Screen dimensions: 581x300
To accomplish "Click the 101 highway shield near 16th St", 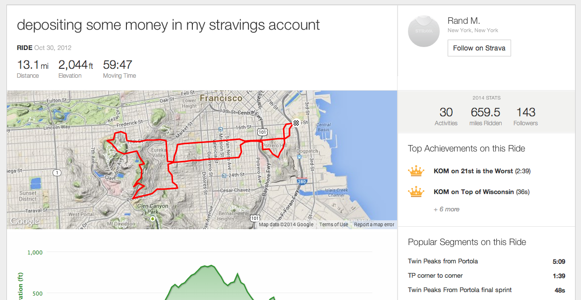I will coord(262,132).
